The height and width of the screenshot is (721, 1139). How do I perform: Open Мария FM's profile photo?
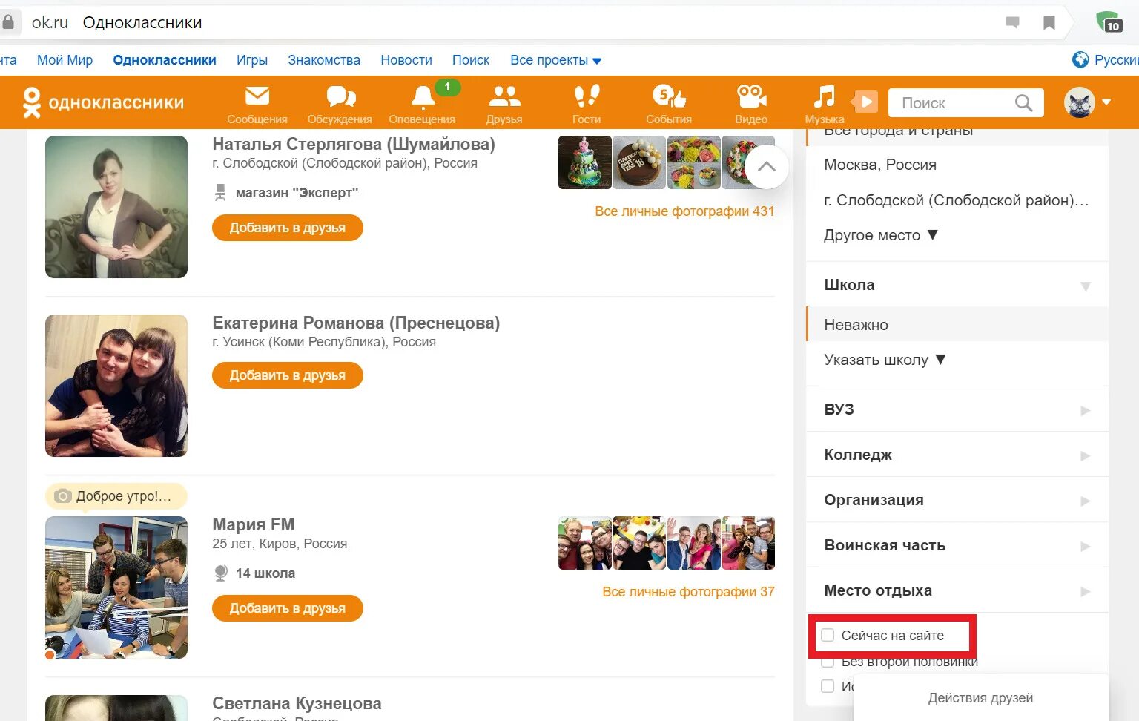pyautogui.click(x=116, y=587)
